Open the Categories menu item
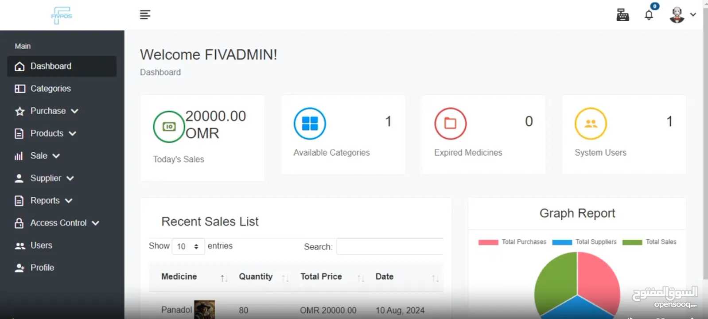708x319 pixels. (62, 89)
